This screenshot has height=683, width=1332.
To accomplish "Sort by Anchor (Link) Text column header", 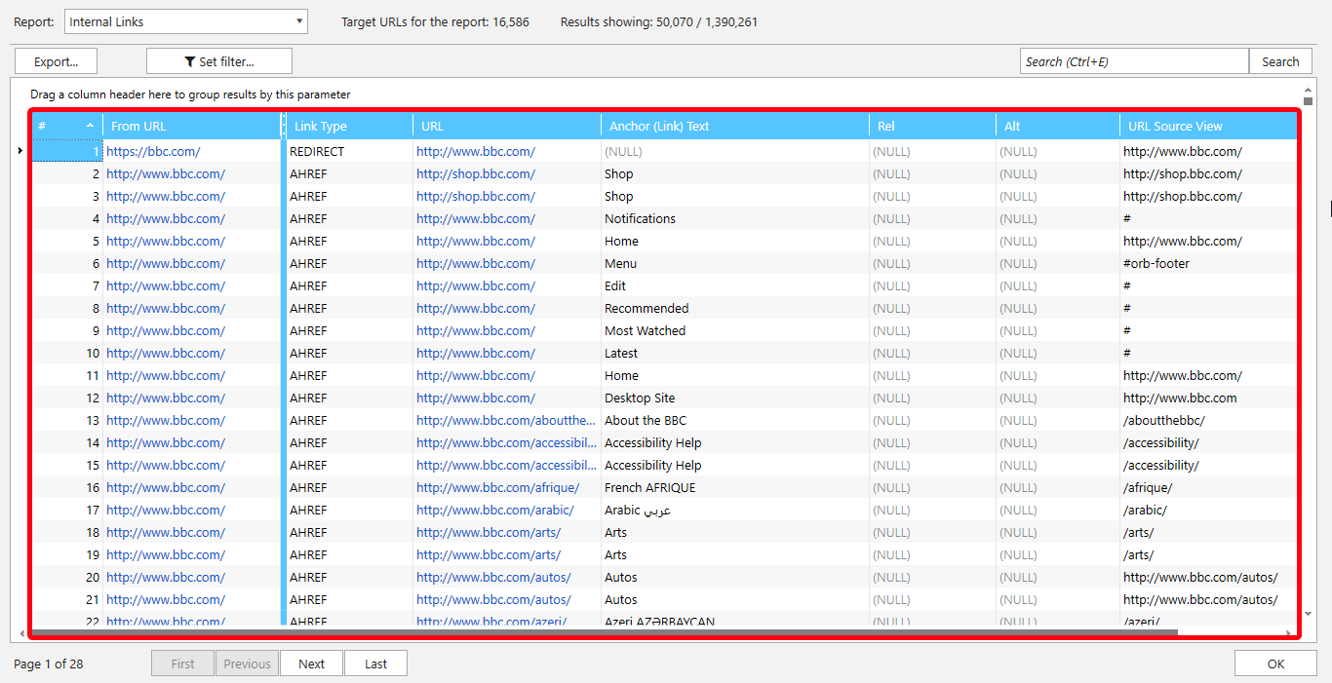I will 735,126.
